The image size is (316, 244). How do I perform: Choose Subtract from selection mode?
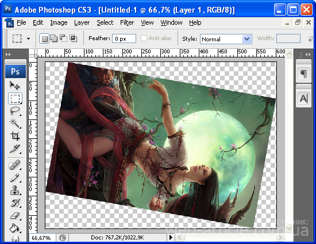[63, 38]
